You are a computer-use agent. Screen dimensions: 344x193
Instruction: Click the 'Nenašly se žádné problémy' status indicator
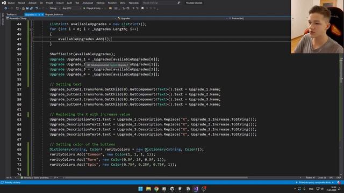[34, 177]
